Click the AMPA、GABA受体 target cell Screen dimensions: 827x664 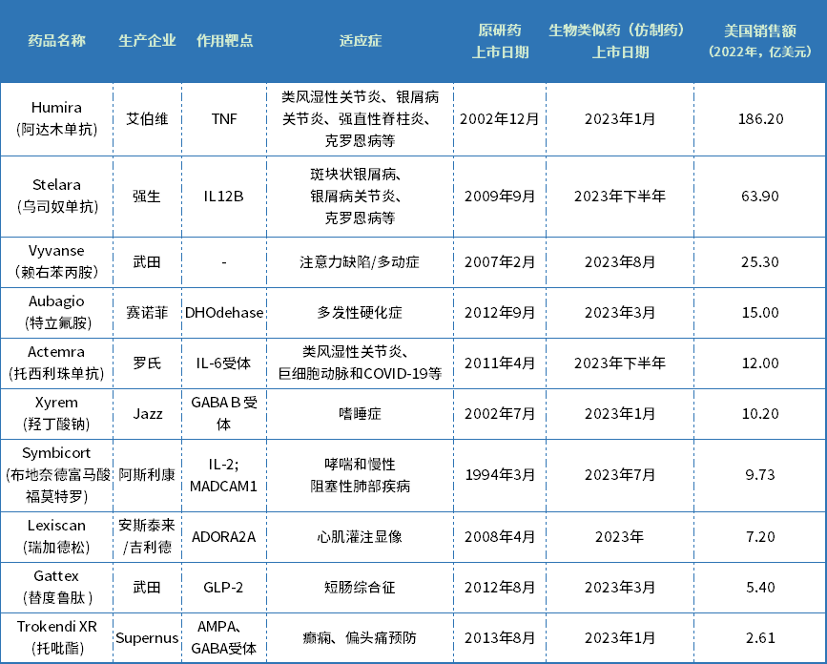click(x=223, y=637)
